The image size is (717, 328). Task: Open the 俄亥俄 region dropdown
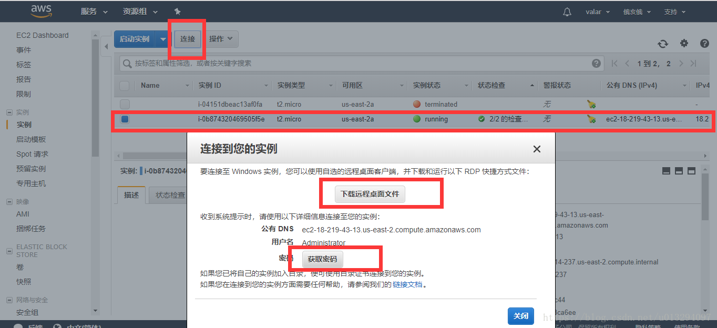point(637,12)
